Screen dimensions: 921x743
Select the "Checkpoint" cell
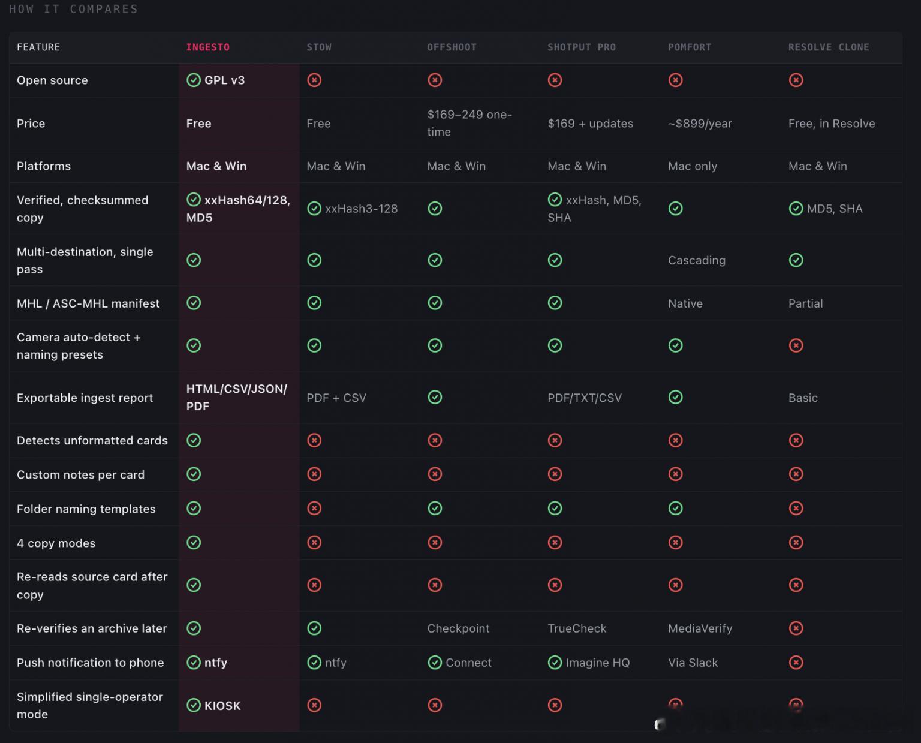click(458, 628)
